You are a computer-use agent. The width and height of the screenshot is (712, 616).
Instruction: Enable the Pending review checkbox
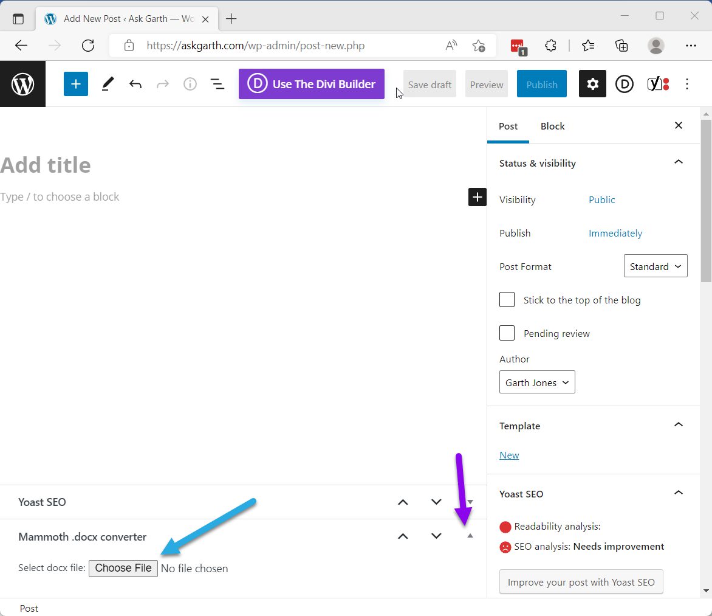click(507, 333)
